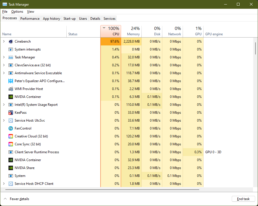258x206 pixels.
Task: Expand the Intel(R) System Usage Report group
Action: pos(4,105)
